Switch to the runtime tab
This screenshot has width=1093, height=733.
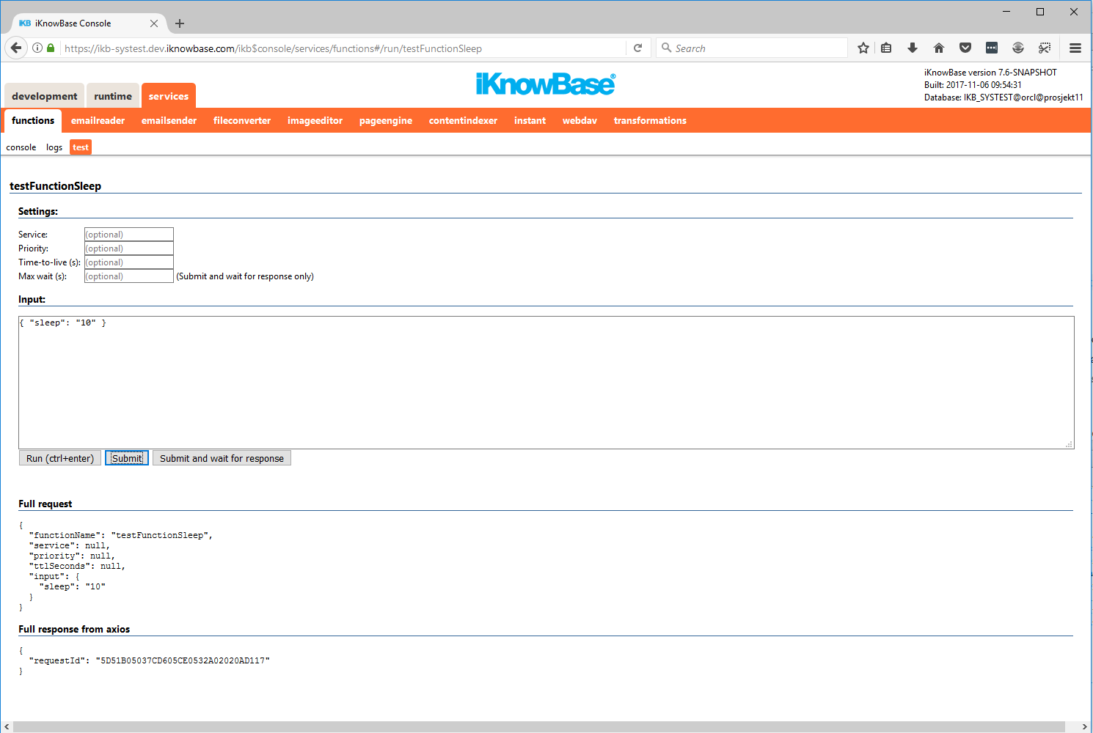113,96
